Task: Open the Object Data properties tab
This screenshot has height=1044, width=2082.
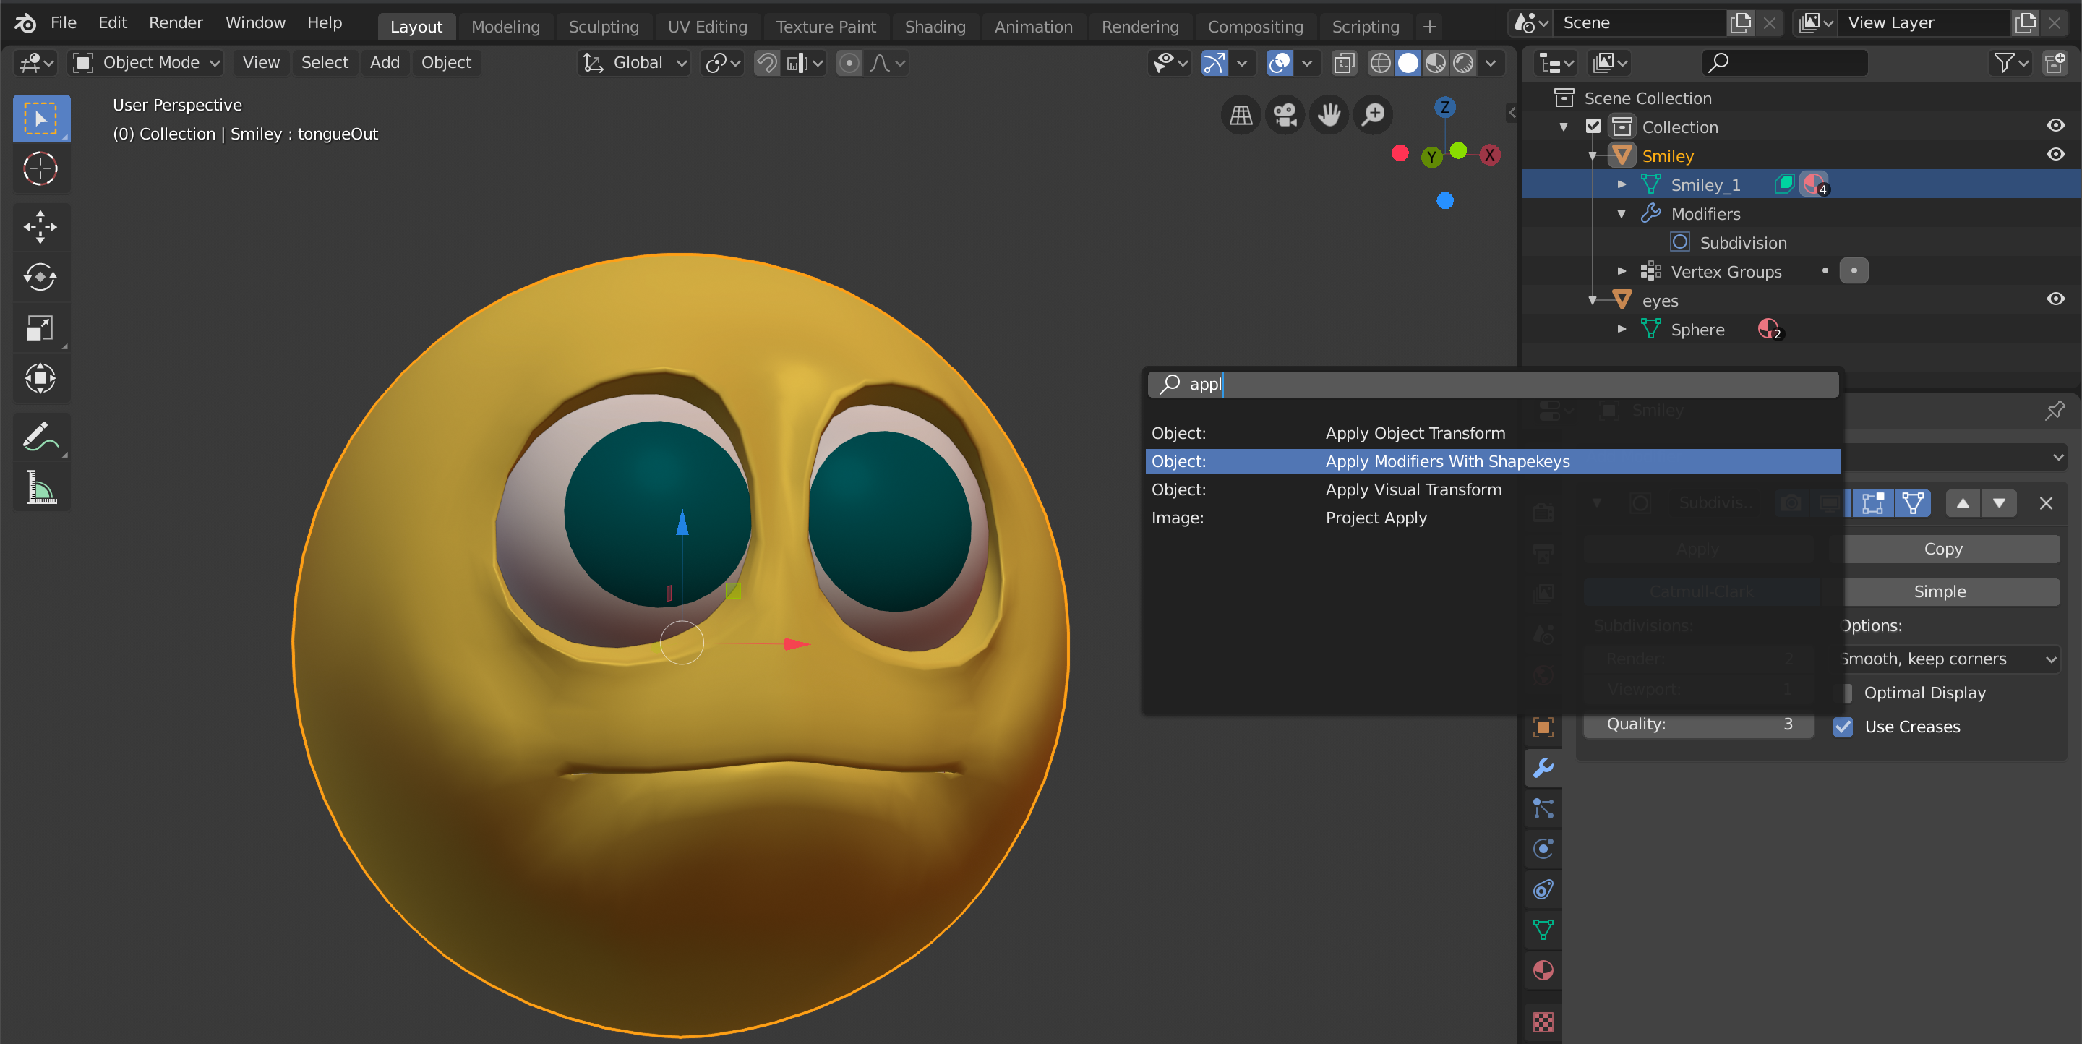Action: (1543, 930)
